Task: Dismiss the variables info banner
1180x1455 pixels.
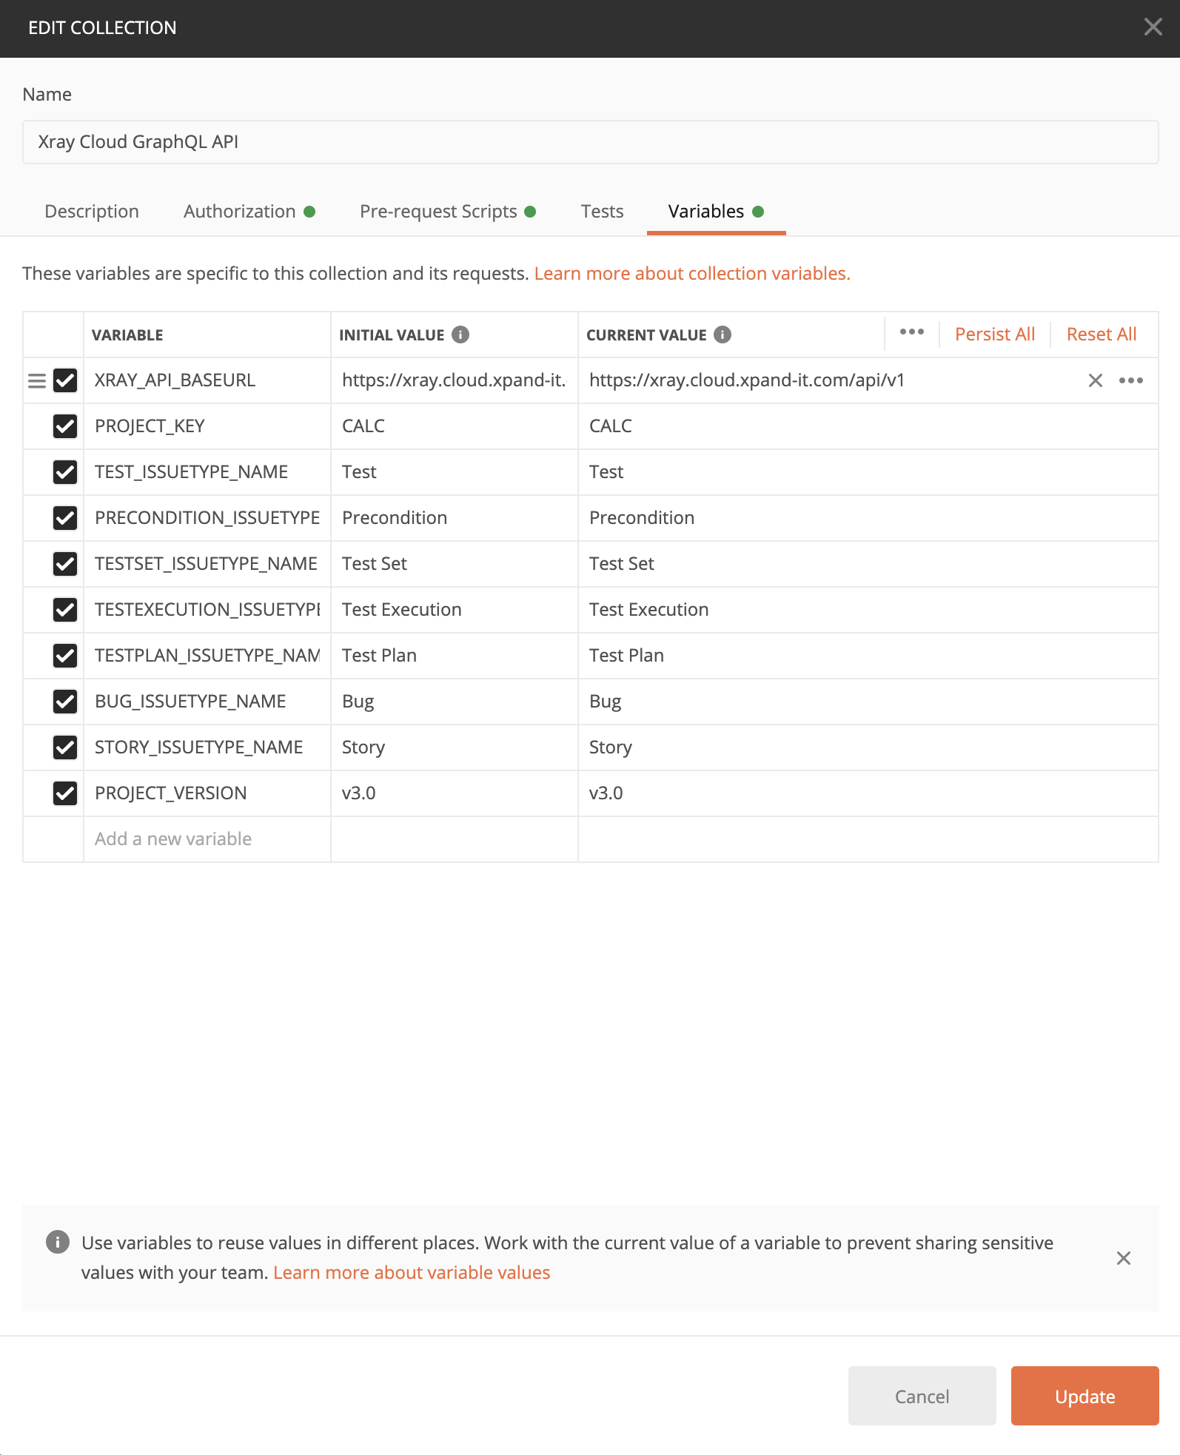Action: click(x=1123, y=1258)
